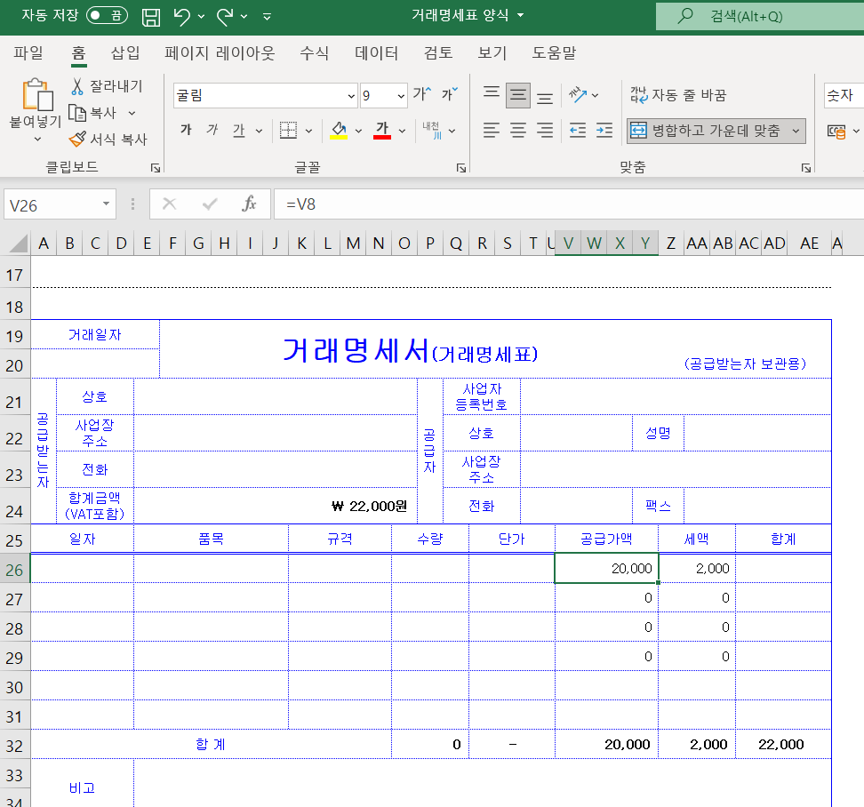
Task: Click the Redo arrow icon
Action: click(x=225, y=17)
